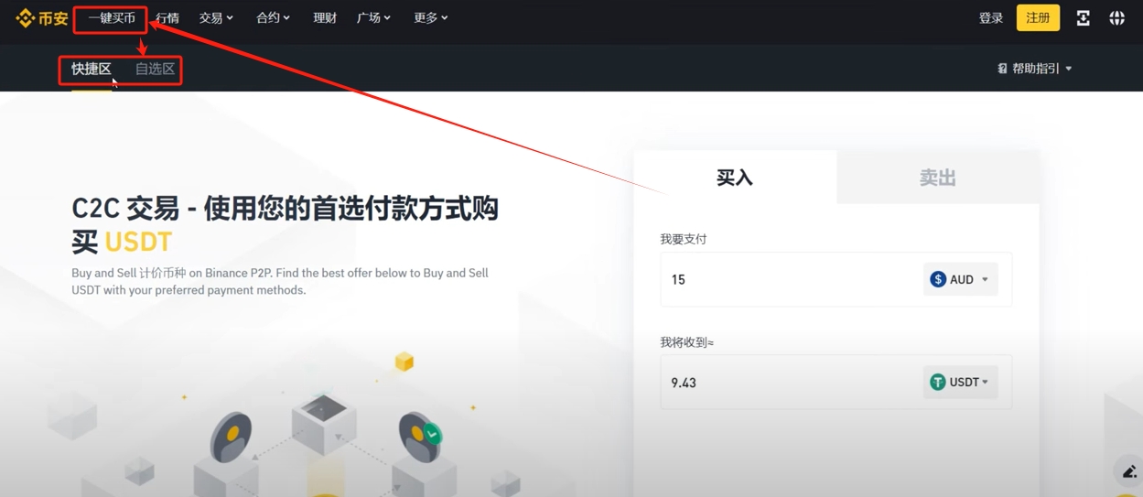This screenshot has height=497, width=1143.
Task: Expand the 交易 dropdown menu
Action: 216,18
